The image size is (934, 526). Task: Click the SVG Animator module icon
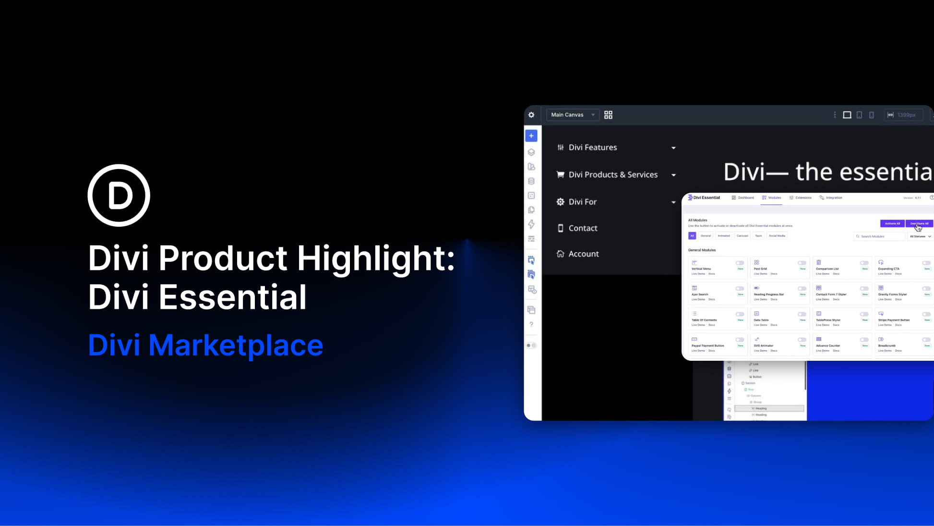pos(756,339)
